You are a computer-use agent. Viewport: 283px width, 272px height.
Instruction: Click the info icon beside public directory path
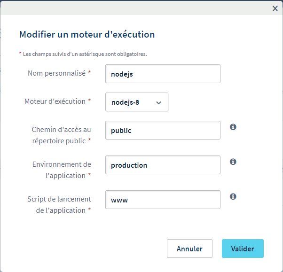[233, 127]
